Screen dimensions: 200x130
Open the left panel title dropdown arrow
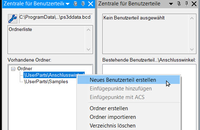tap(68, 4)
